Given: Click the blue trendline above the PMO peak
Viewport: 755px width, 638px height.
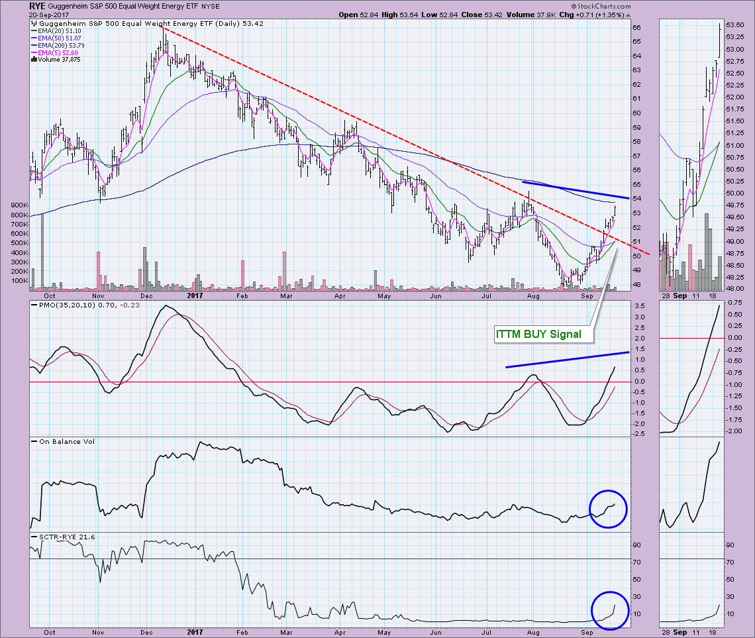Looking at the screenshot, I should point(566,359).
